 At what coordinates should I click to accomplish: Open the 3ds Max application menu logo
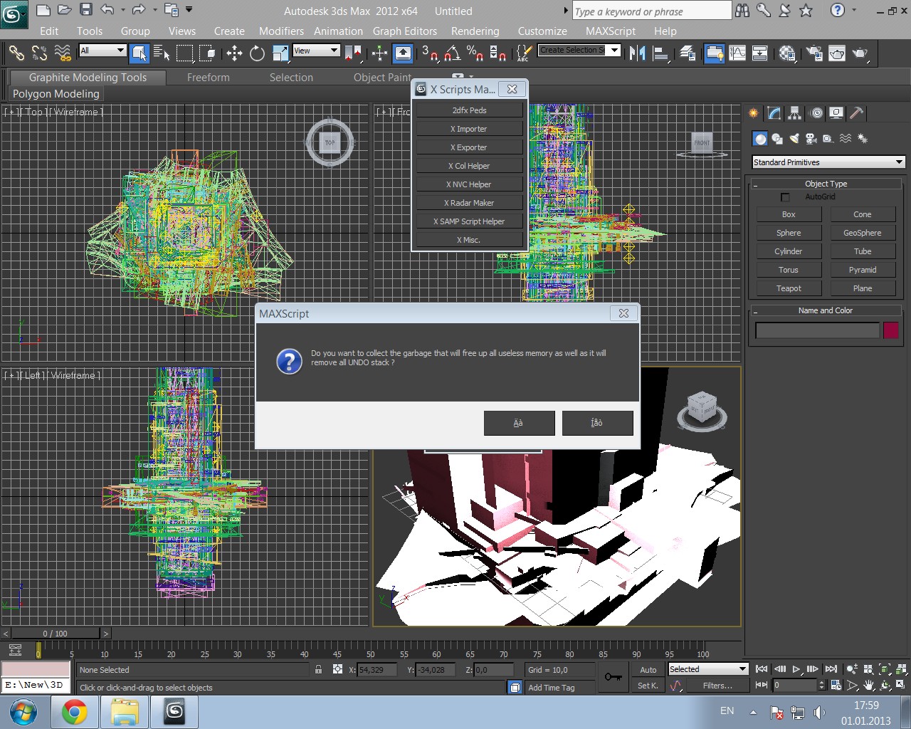pos(14,14)
